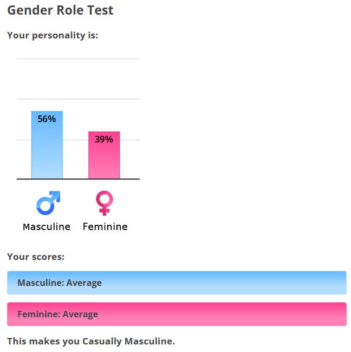Click the Feminine label under the chart
351x352 pixels.
105,227
